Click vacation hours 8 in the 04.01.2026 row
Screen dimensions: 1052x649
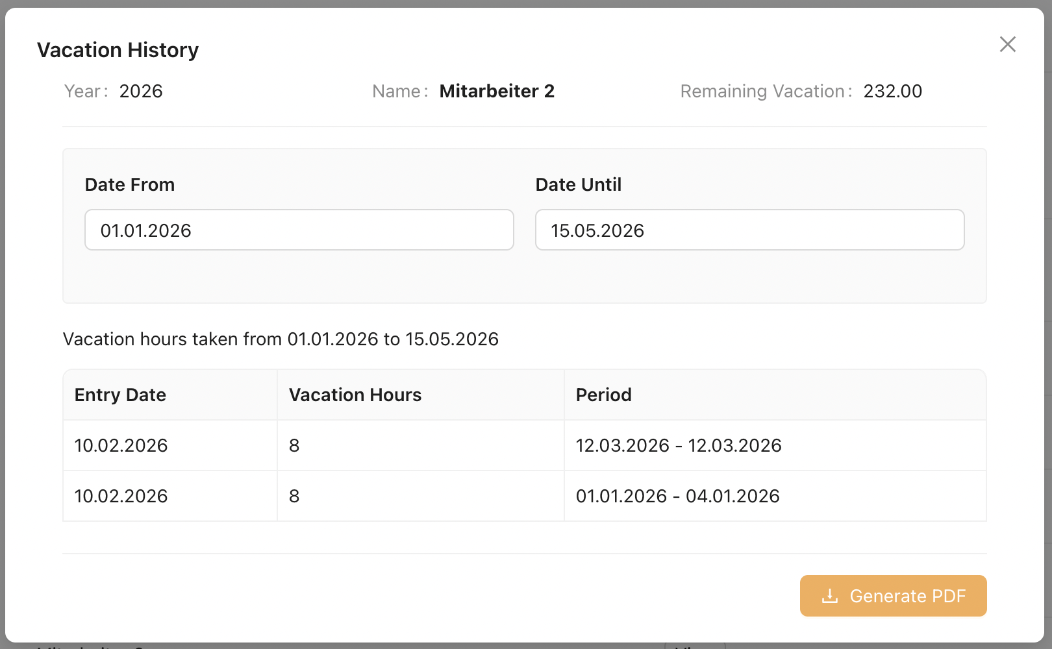pyautogui.click(x=421, y=496)
